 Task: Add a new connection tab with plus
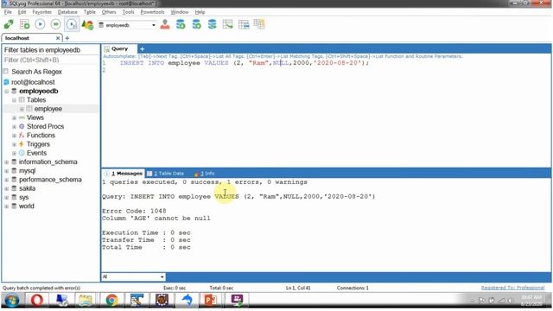click(x=67, y=38)
